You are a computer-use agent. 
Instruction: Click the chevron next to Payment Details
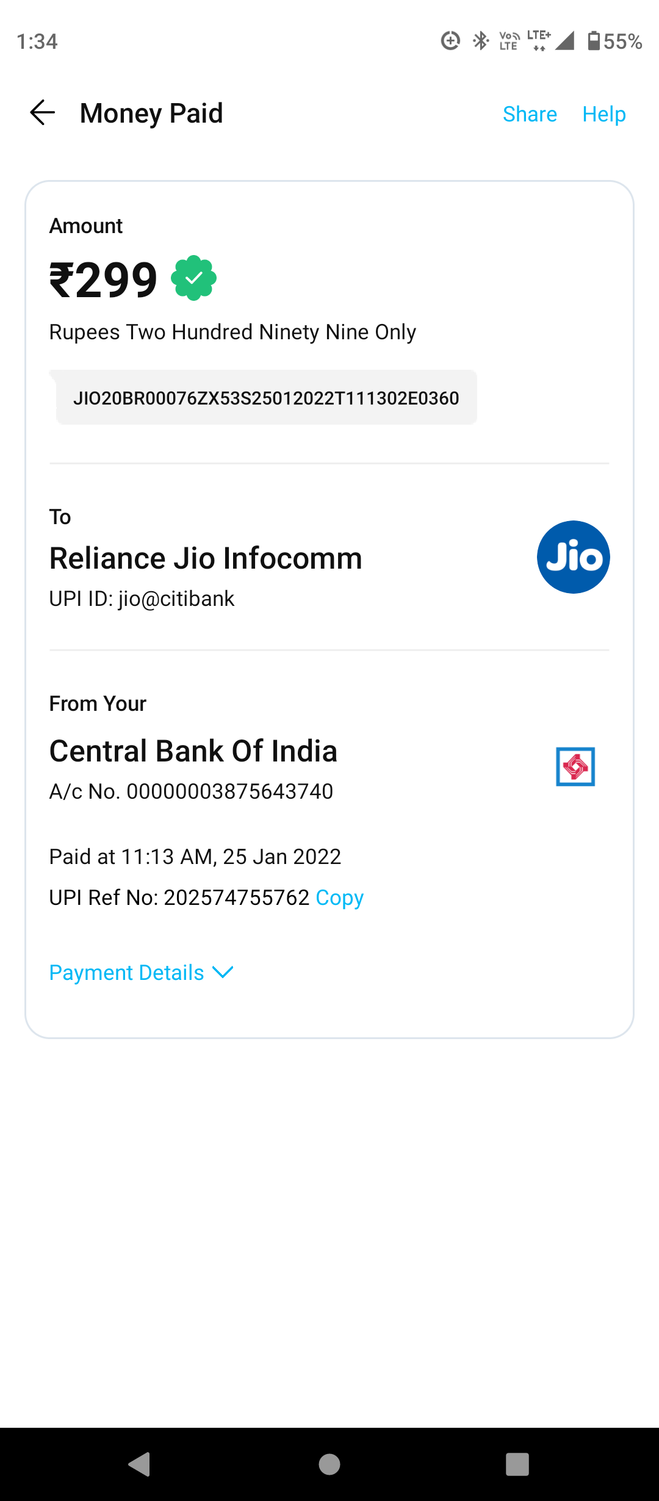[x=223, y=972]
